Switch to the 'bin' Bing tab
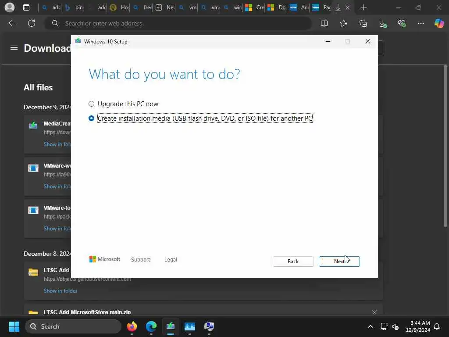Viewport: 449px width, 337px height. (73, 7)
